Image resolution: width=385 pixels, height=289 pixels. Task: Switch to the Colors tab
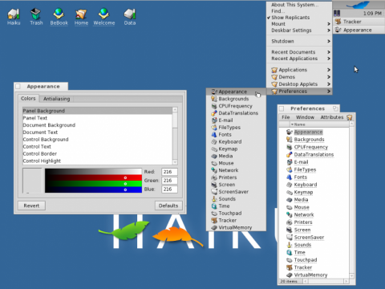click(28, 99)
